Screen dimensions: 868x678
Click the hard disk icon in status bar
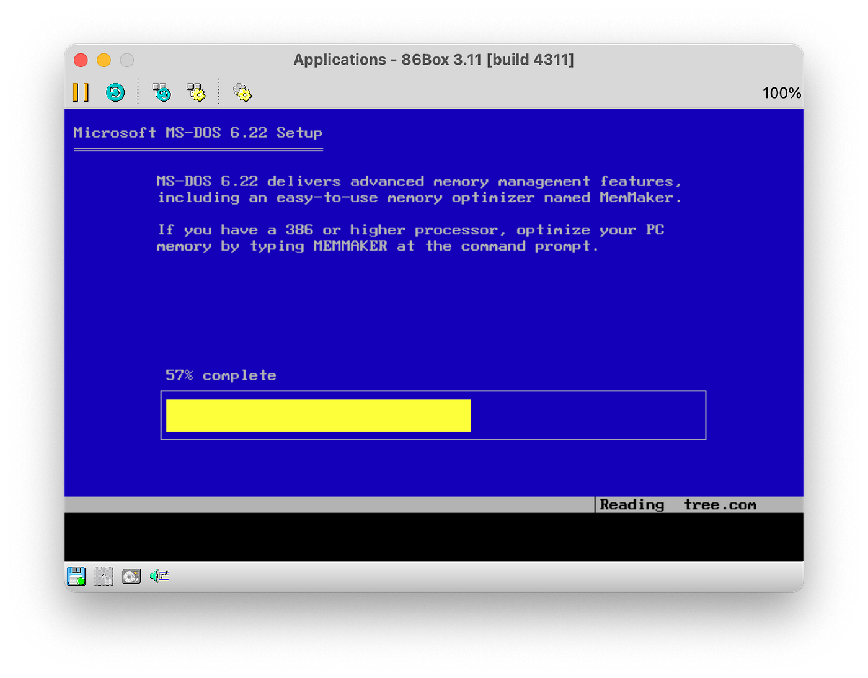[131, 576]
